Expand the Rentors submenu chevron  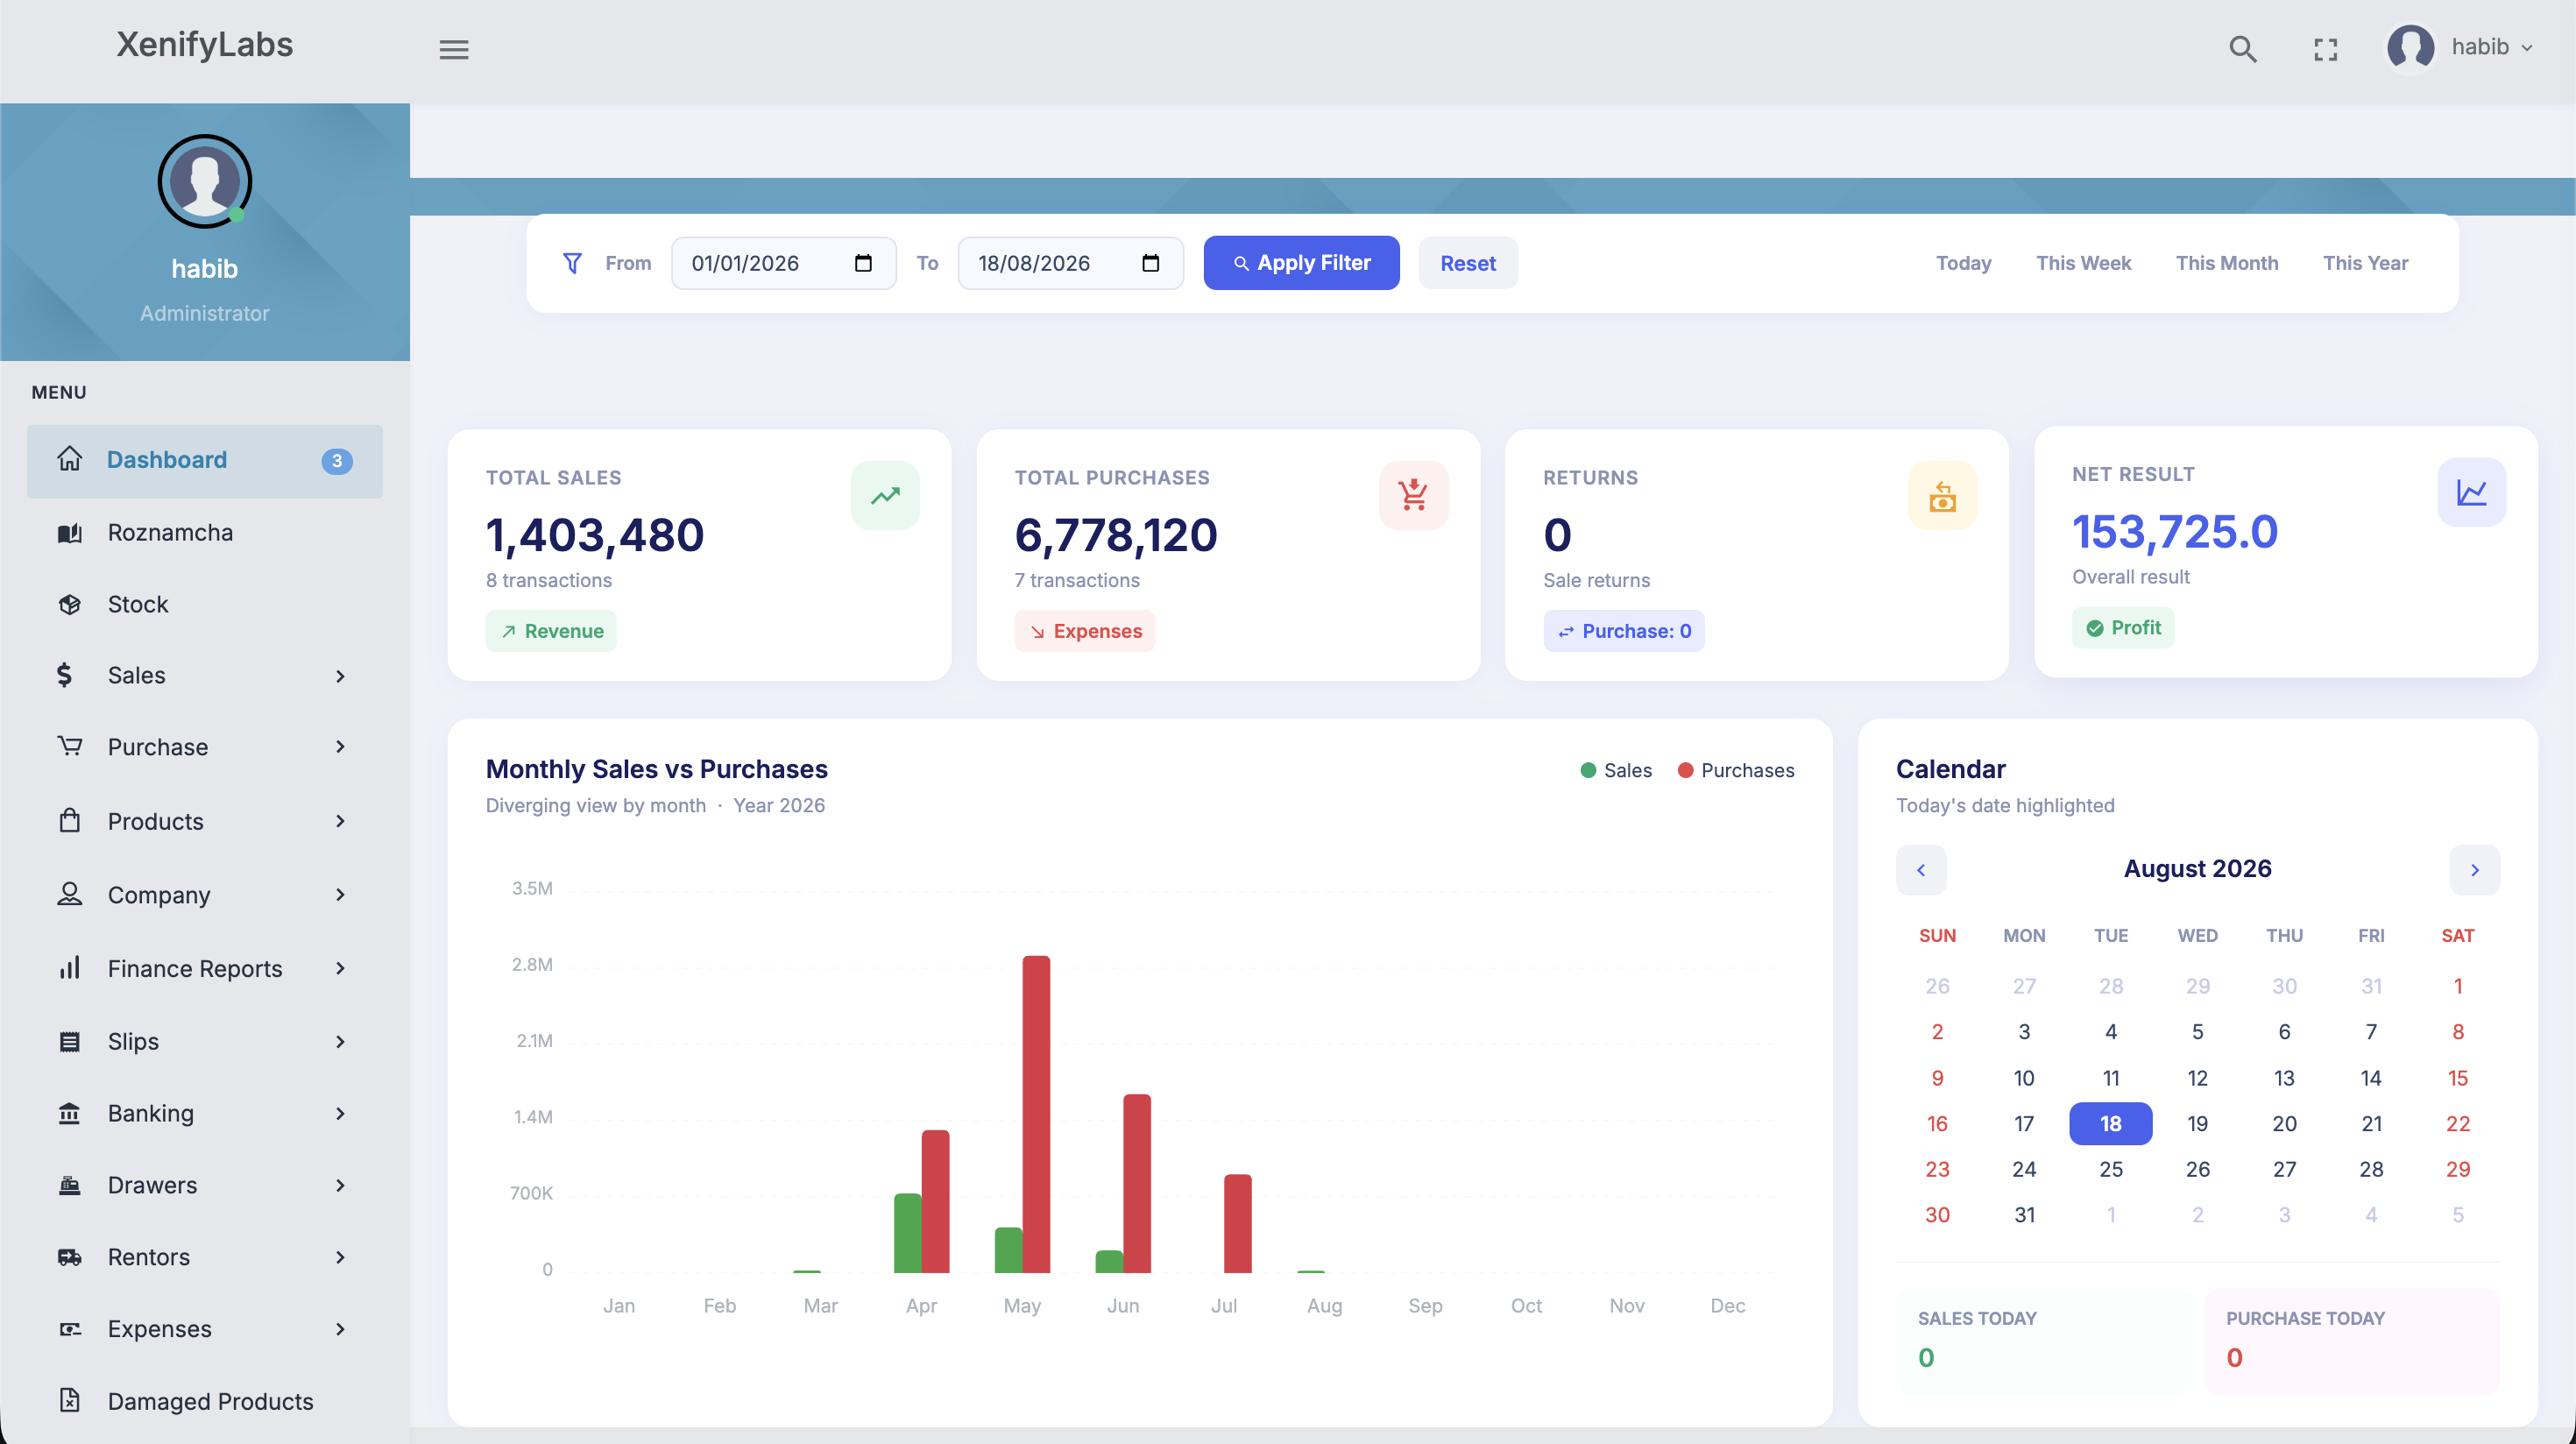[x=340, y=1258]
